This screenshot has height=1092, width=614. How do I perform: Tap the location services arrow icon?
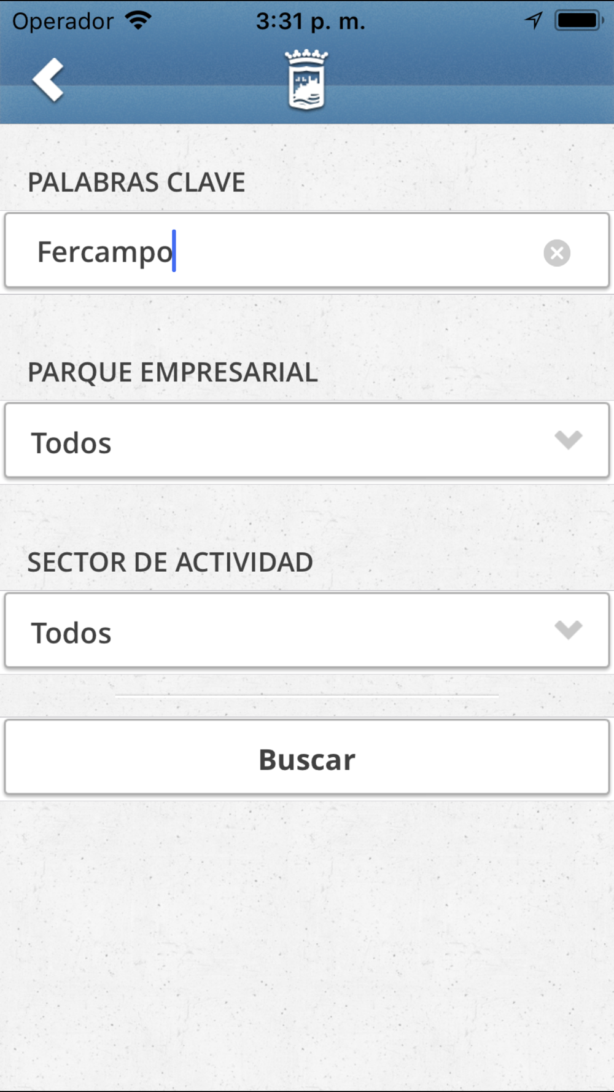[x=534, y=20]
